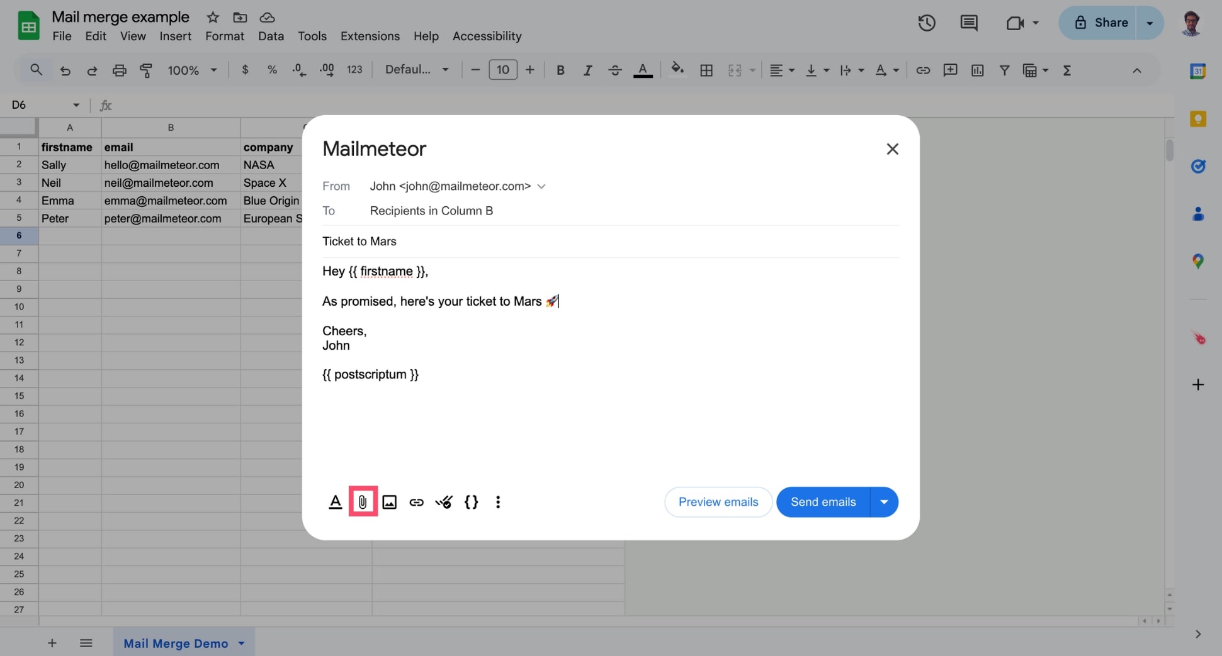The width and height of the screenshot is (1222, 656).
Task: Toggle strikethrough formatting
Action: [x=615, y=70]
